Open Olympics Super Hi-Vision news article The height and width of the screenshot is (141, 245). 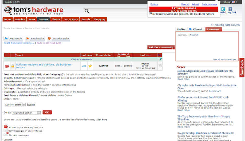(x=207, y=87)
